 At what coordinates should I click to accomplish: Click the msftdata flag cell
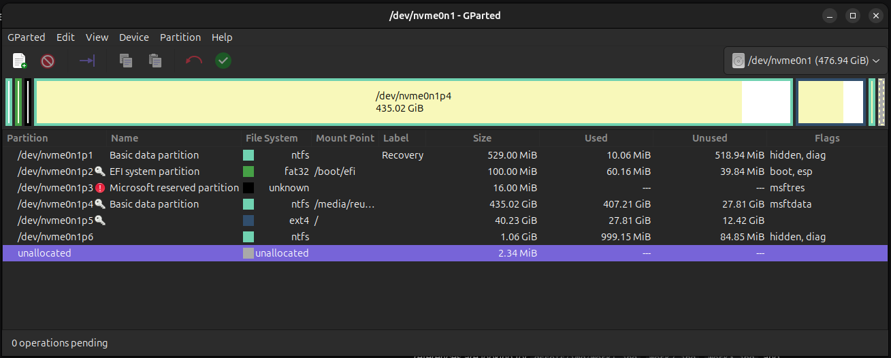pos(790,204)
